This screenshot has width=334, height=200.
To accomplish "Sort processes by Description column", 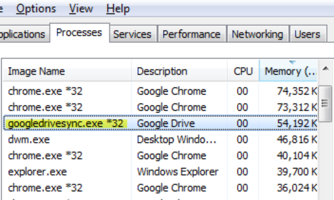I will tap(162, 71).
